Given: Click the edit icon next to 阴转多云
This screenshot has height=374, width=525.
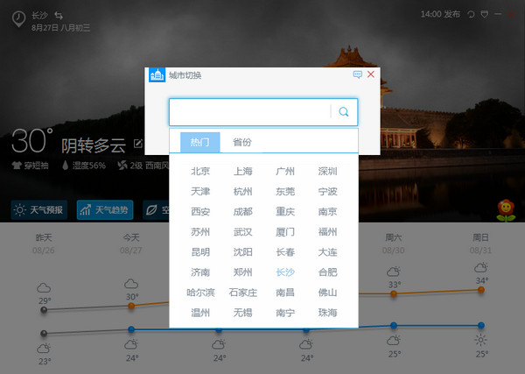Looking at the screenshot, I should pyautogui.click(x=138, y=143).
